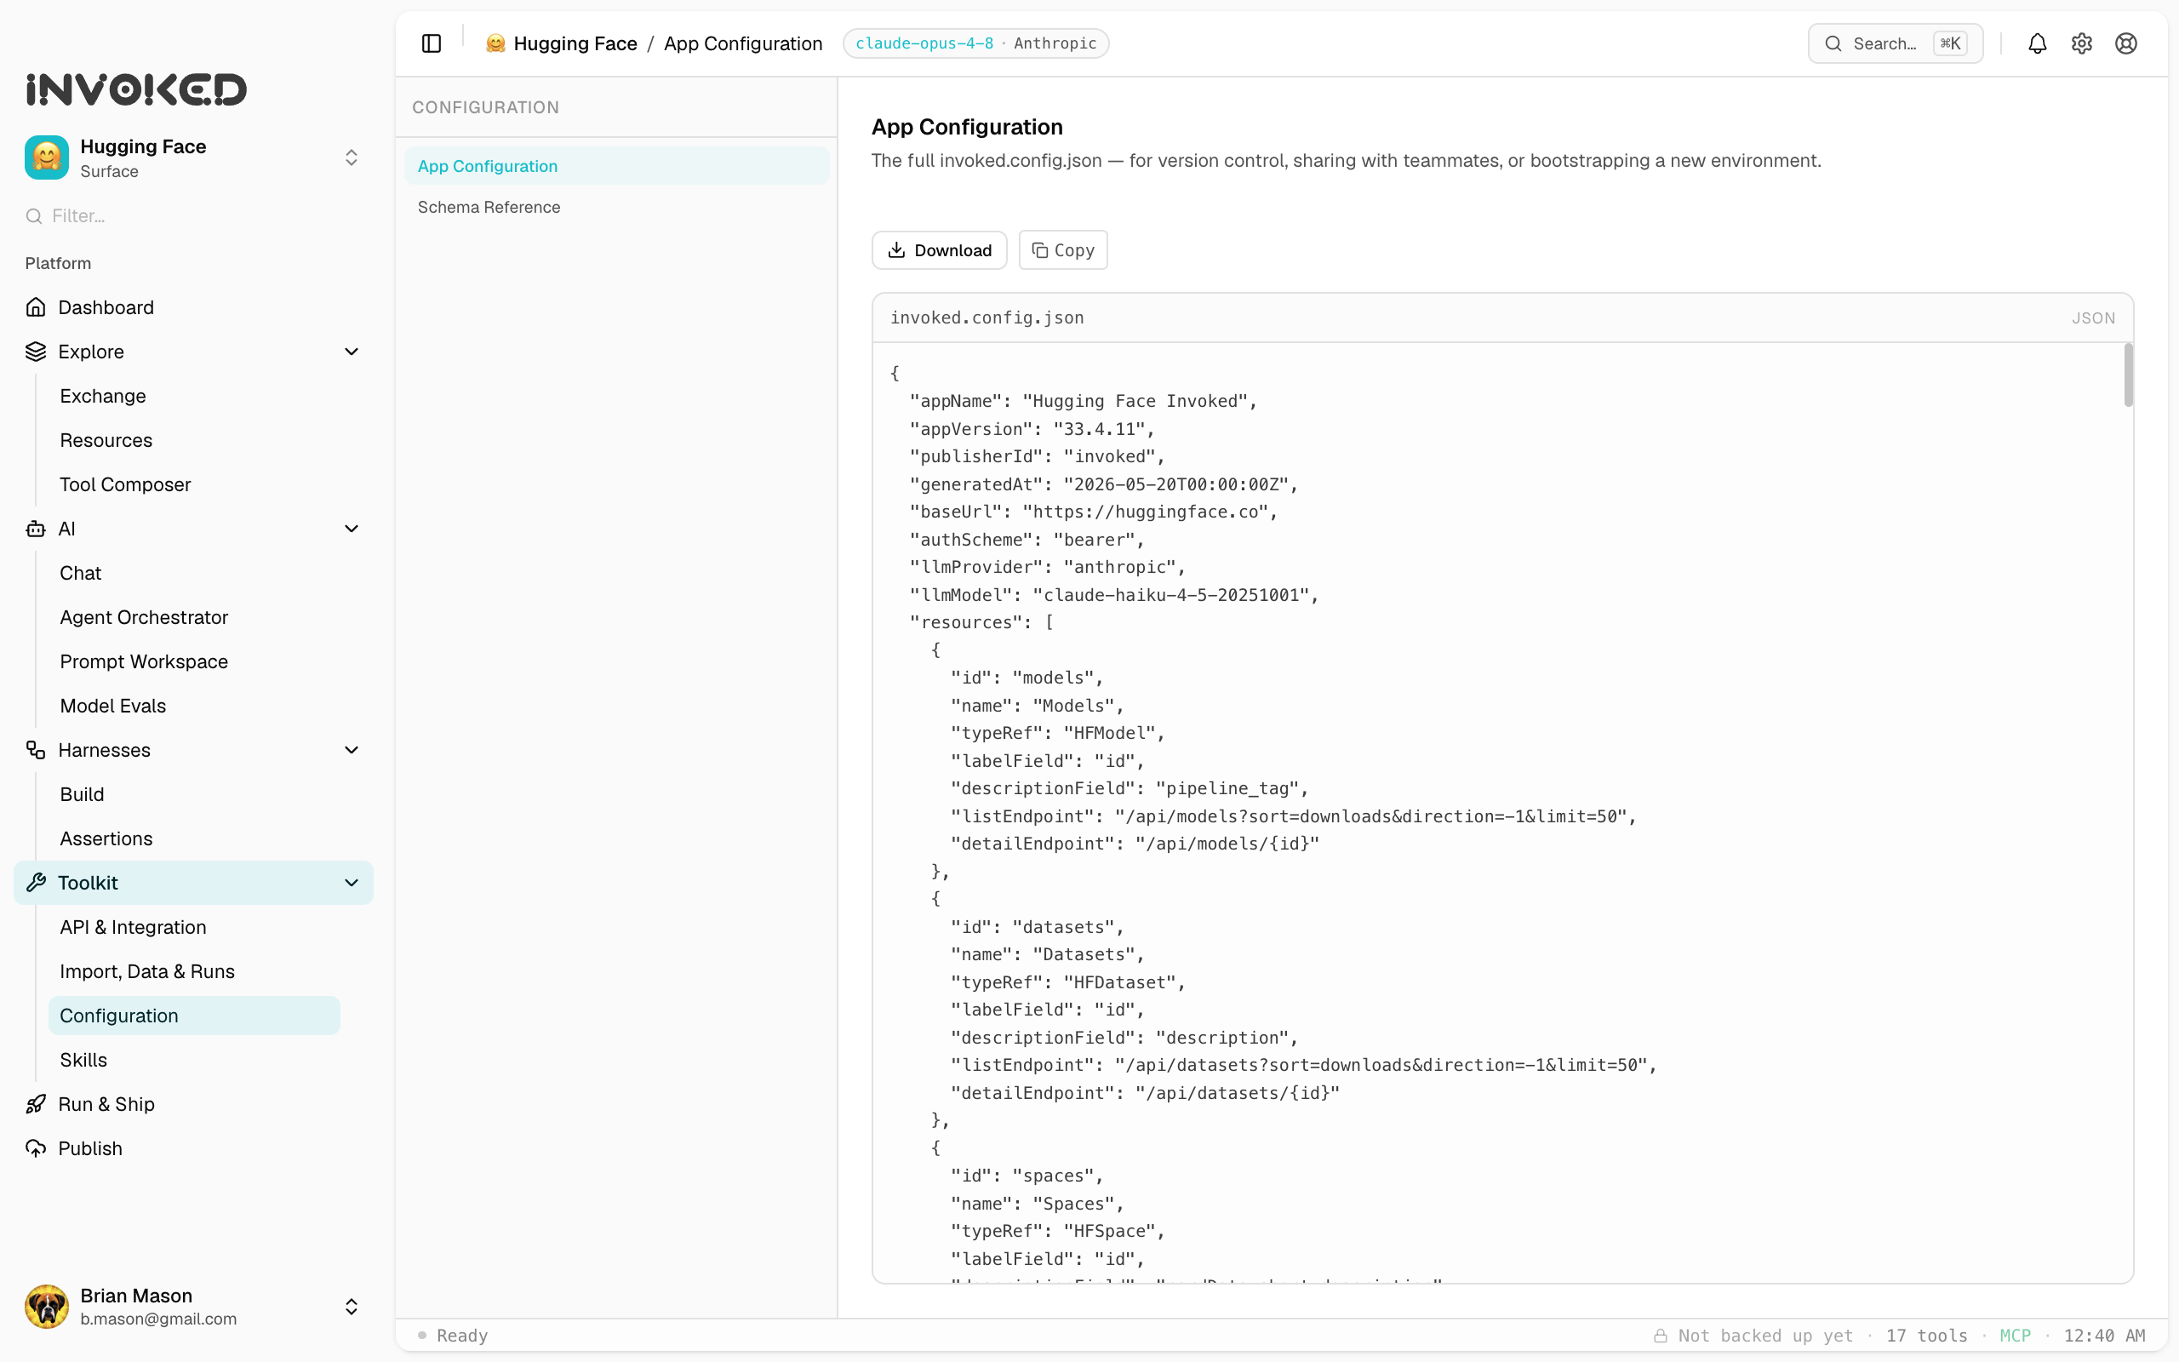Screen dimensions: 2179x1362
Task: Open Import, Data & Runs
Action: click(x=146, y=971)
